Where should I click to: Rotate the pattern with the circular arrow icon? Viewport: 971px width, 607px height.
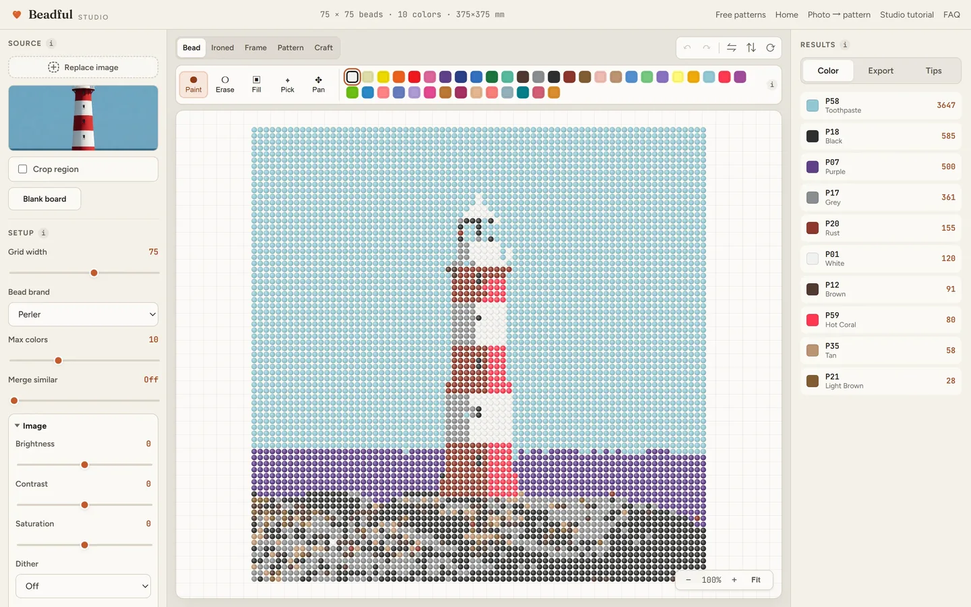[x=770, y=48]
